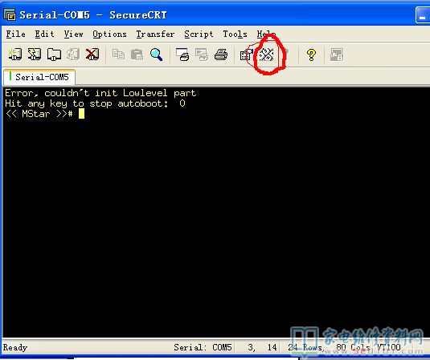
Task: Open the Options menu
Action: coord(109,34)
